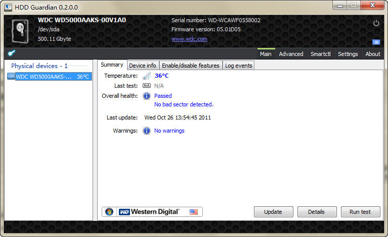This screenshot has height=237, width=388.
Task: Click the small blue icon below power
Action: coord(376,42)
